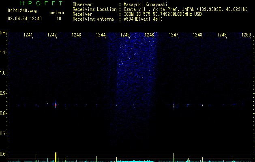Screen dimensions: 255x162
Task: Click the strong red meteor echo at 1242
Action: 56,105
